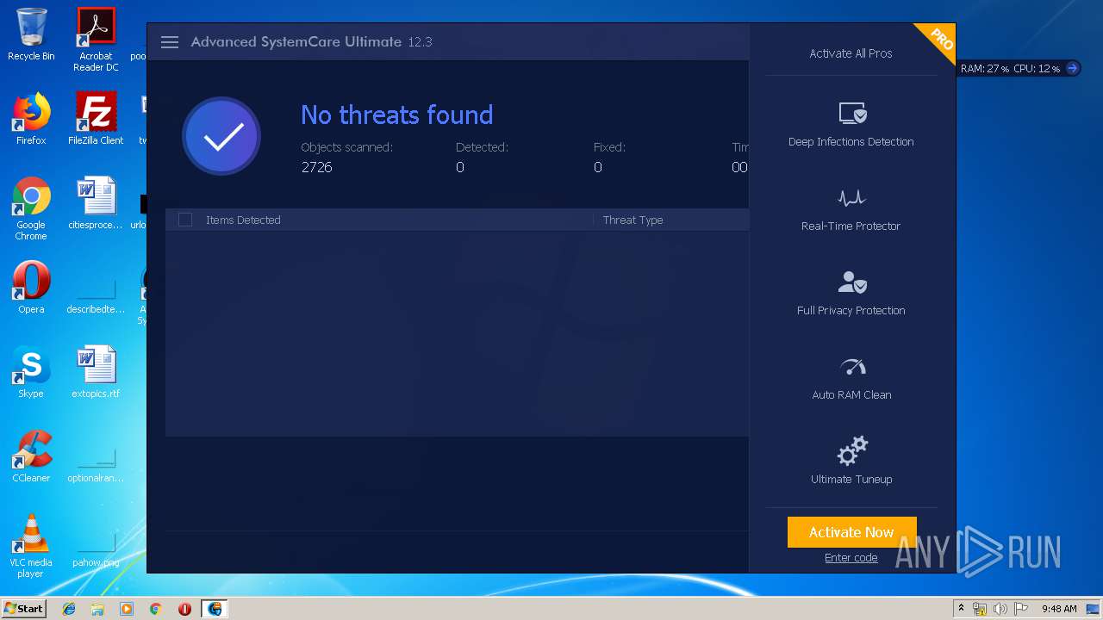Screen dimensions: 1103x620
Task: Click the network tray icon
Action: pyautogui.click(x=980, y=609)
